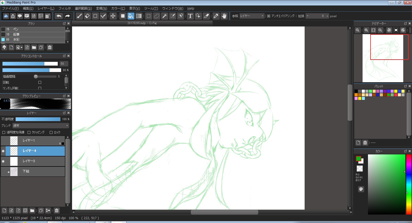This screenshot has width=412, height=223.
Task: Open the 参照 レイヤー dropdown
Action: point(252,16)
